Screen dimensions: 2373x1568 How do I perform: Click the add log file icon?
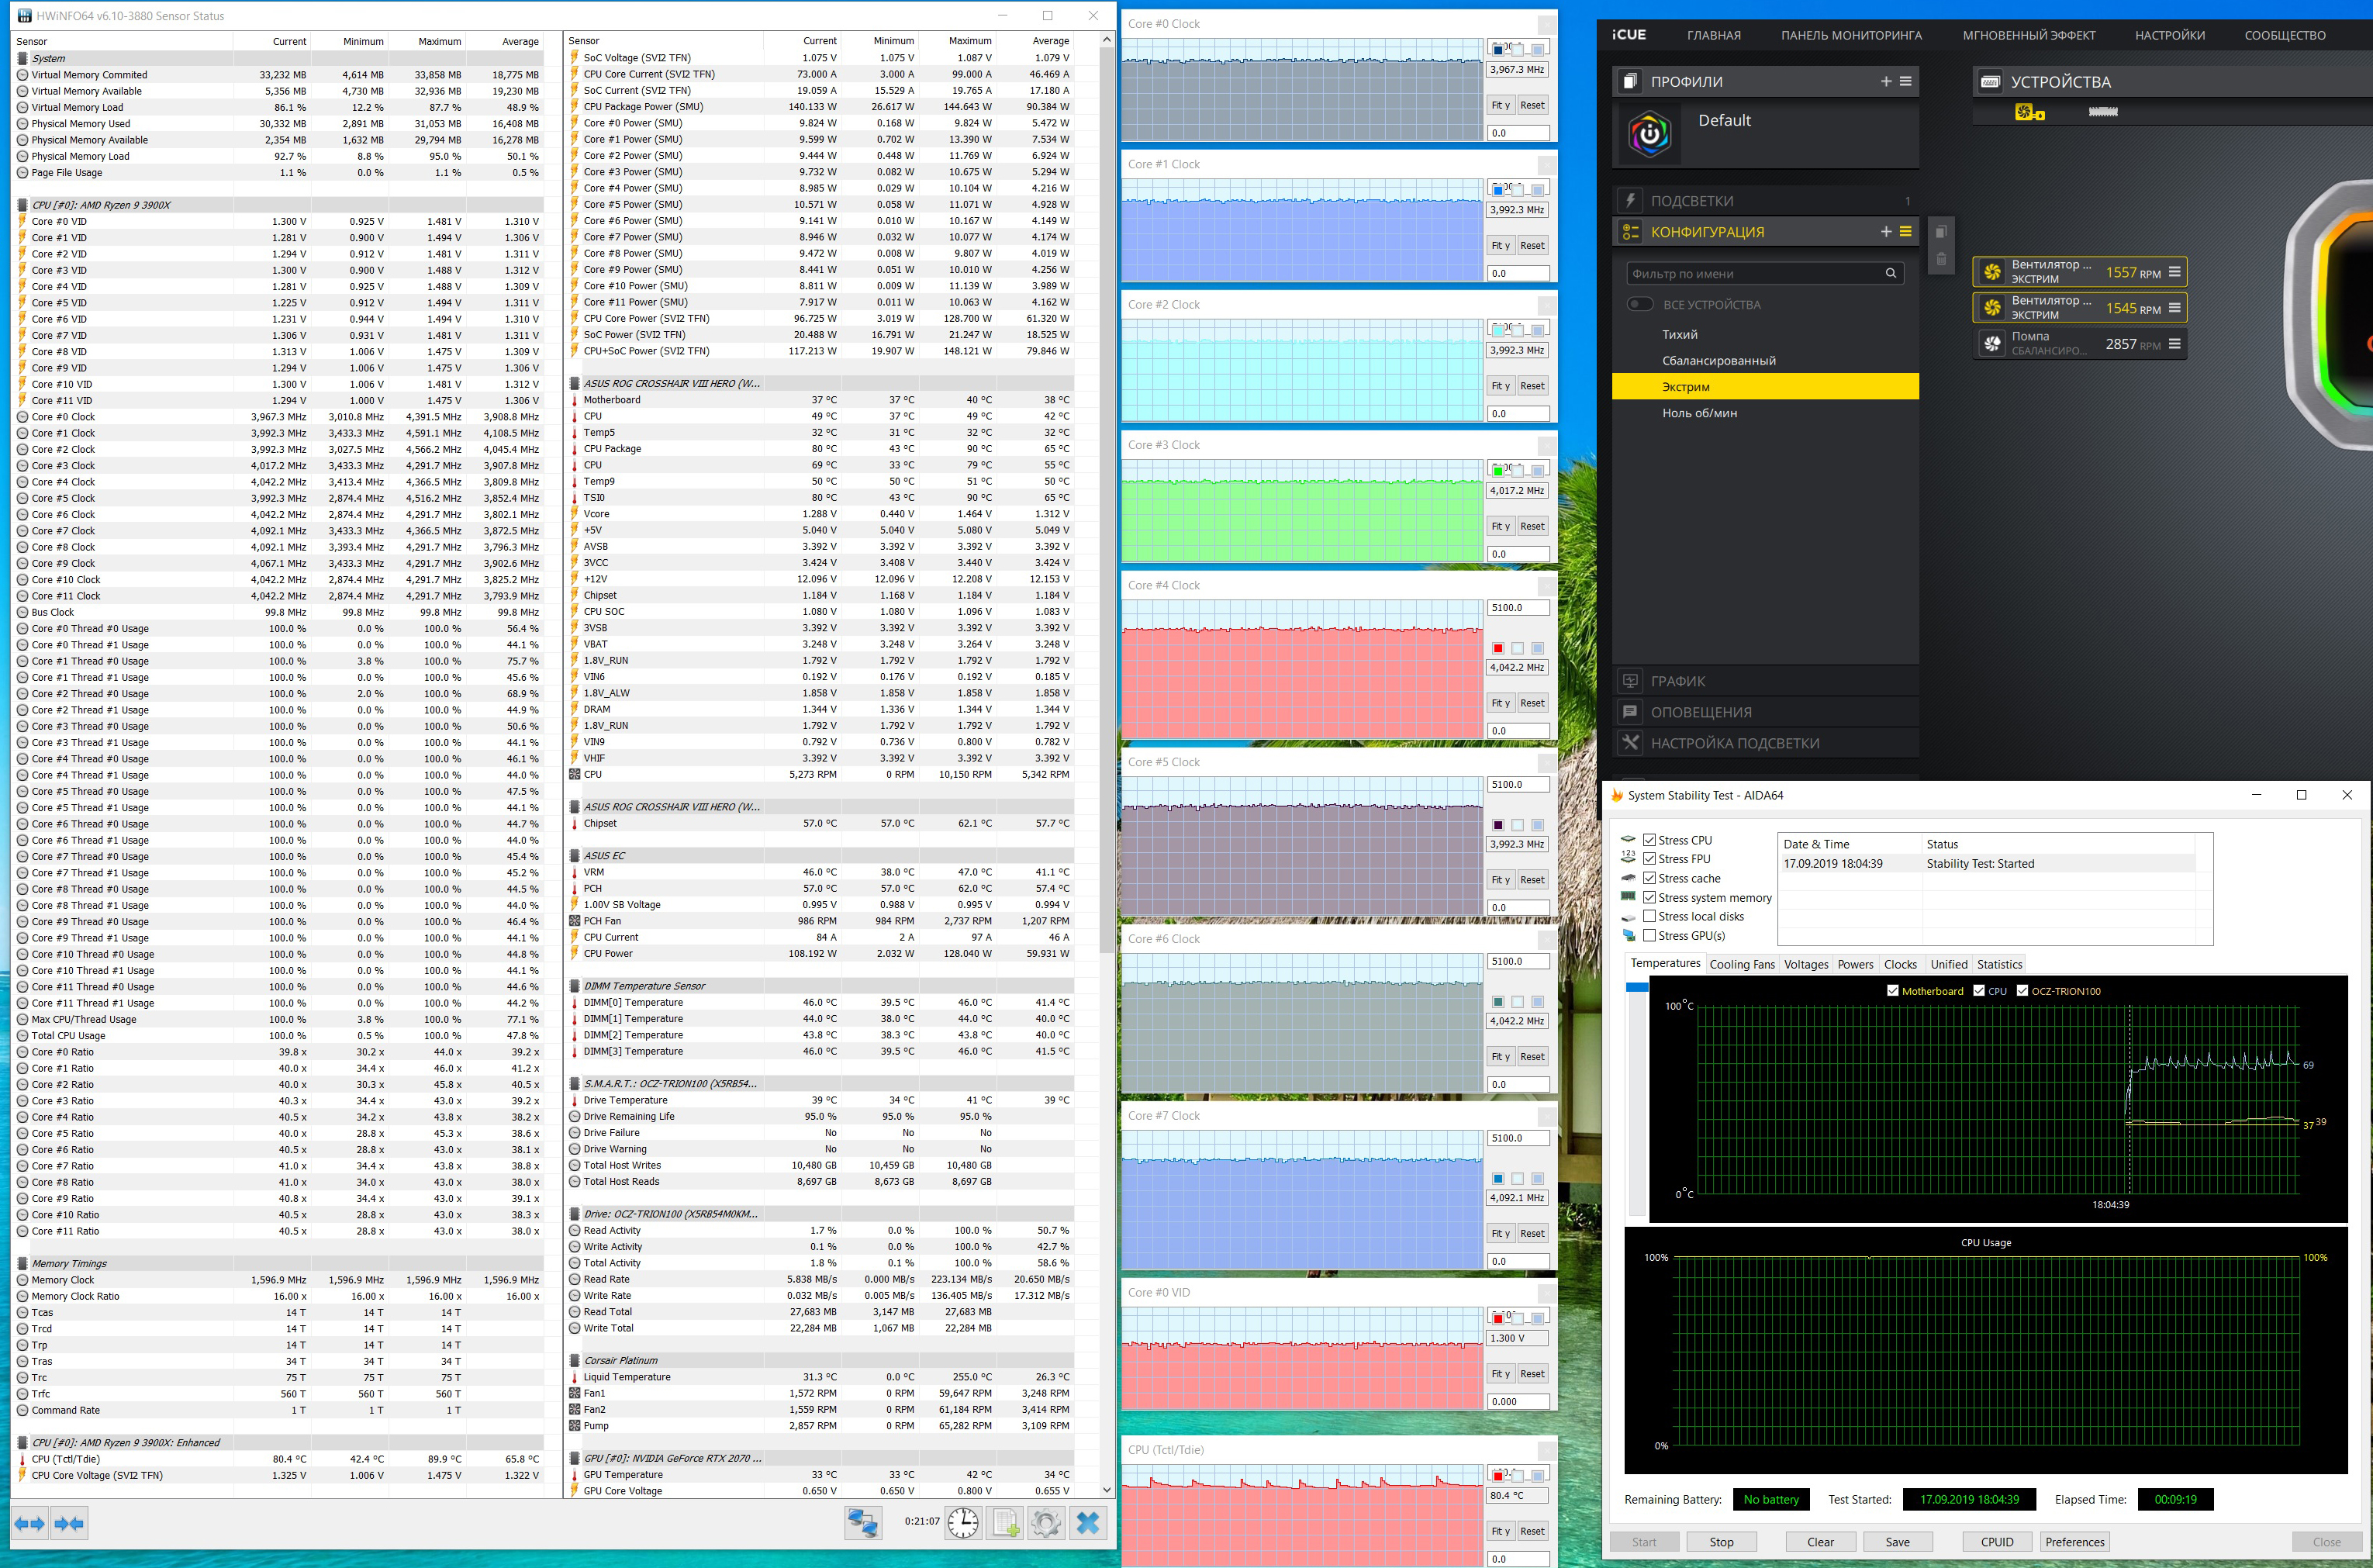click(x=1005, y=1522)
